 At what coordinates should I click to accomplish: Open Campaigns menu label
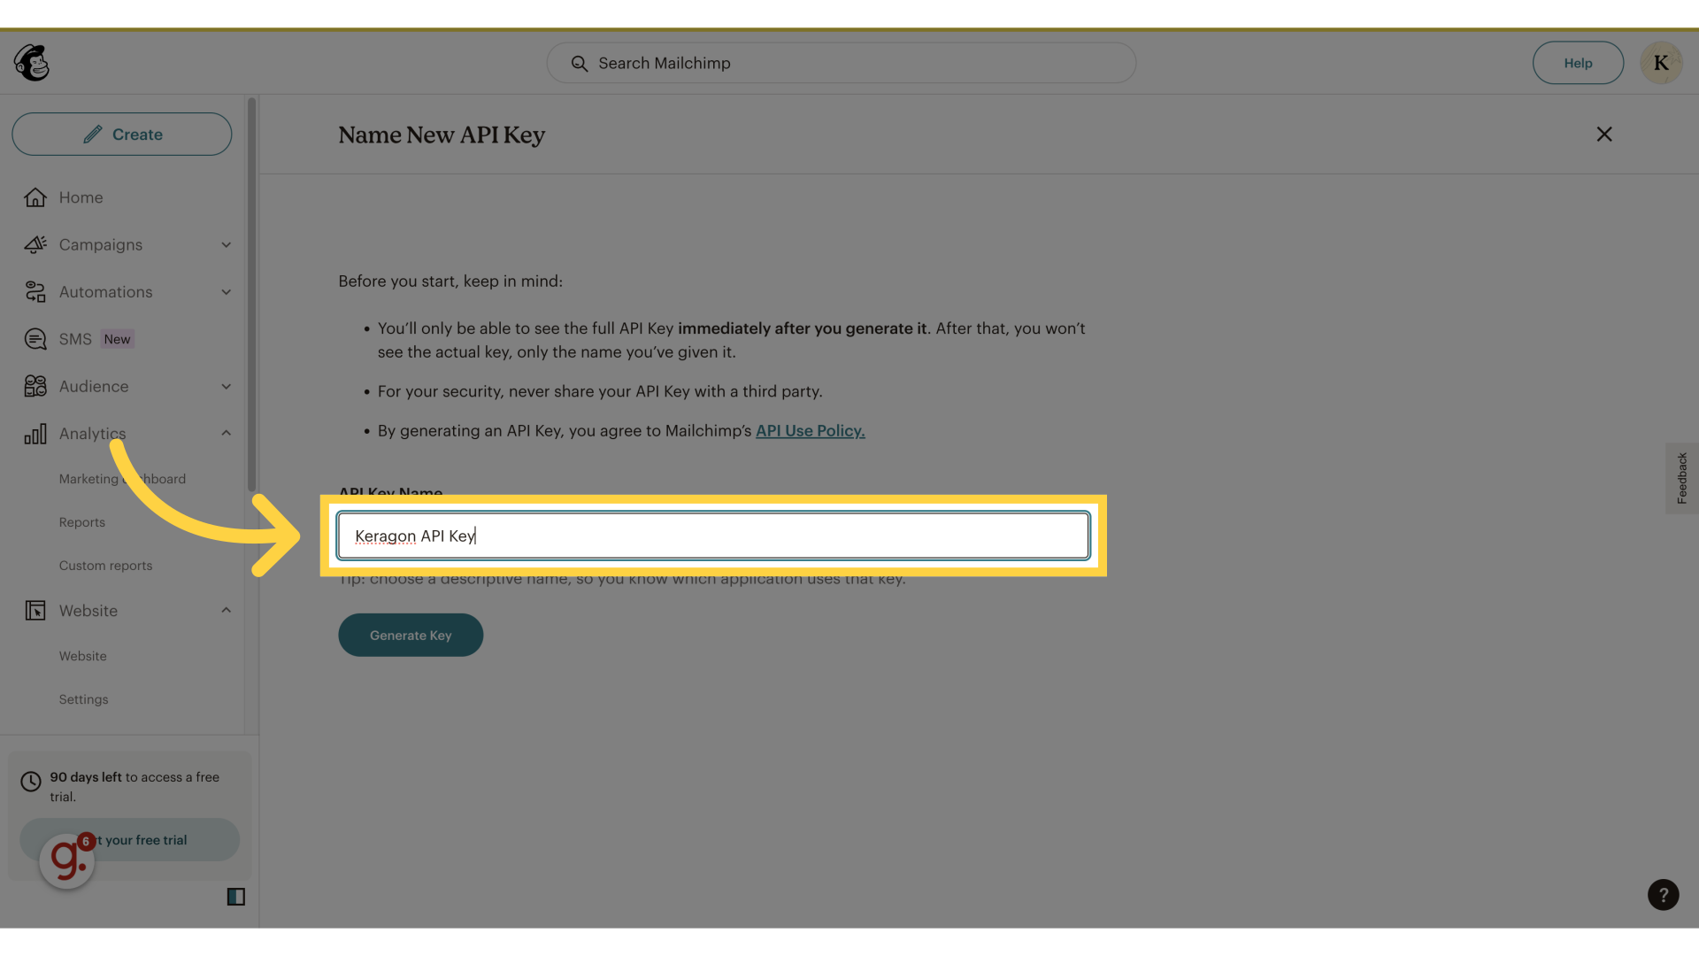click(101, 244)
